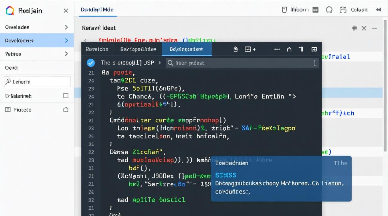The height and width of the screenshot is (216, 388).
Task: Click the colorful app logo in sidebar header
Action: (10, 11)
